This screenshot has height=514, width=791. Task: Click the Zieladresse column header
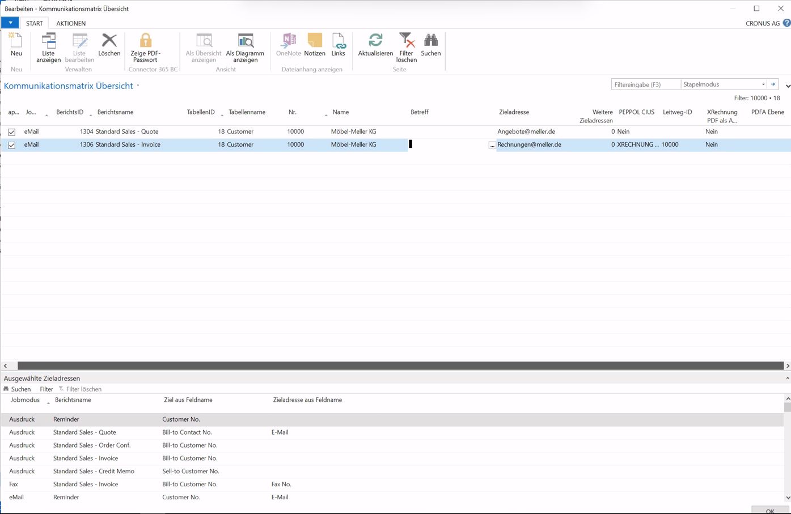pos(514,112)
